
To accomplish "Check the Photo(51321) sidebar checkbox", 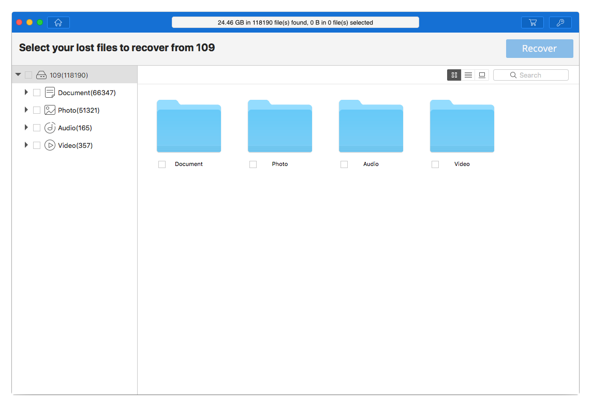I will pyautogui.click(x=37, y=110).
